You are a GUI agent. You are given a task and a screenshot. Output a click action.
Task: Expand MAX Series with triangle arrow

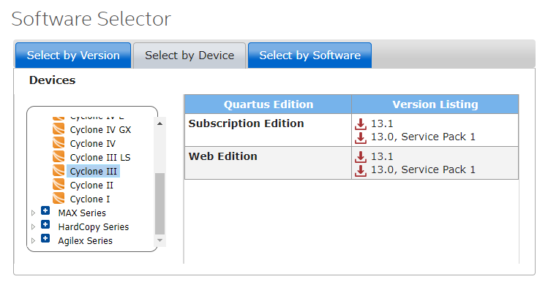click(33, 213)
